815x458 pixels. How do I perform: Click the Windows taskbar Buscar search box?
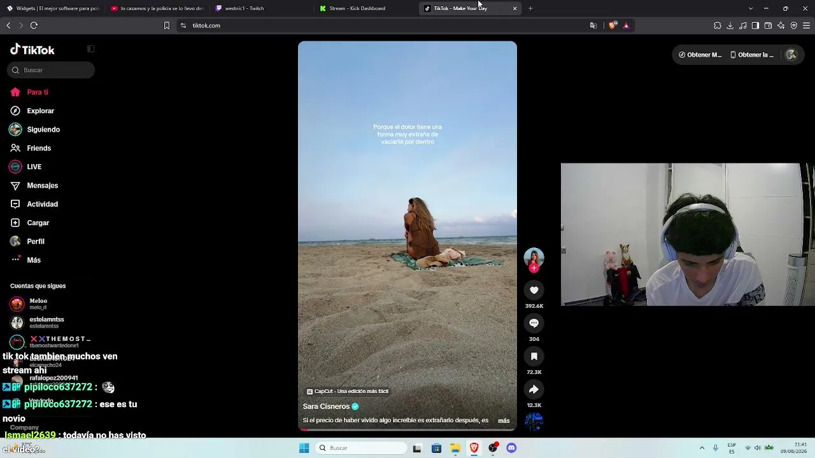[x=362, y=448]
